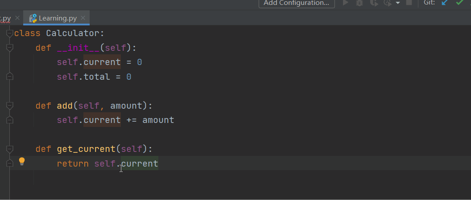Click the 0 value on self.current line
The image size is (471, 200).
[x=139, y=62]
